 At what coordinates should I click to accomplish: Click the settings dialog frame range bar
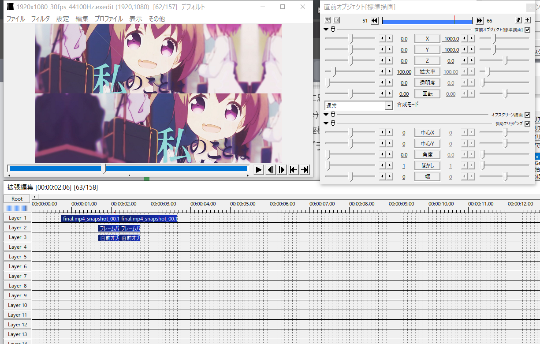(427, 21)
